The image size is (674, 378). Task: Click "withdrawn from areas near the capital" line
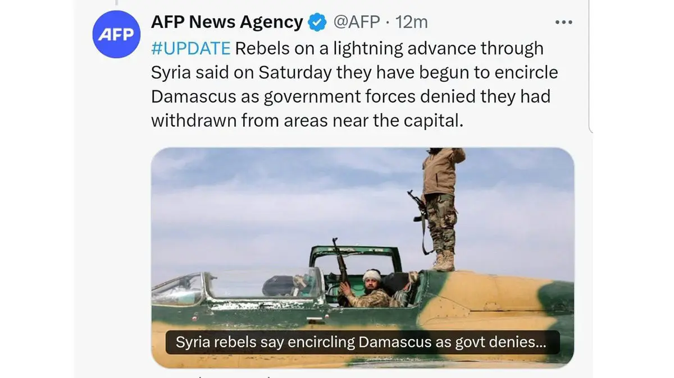307,121
